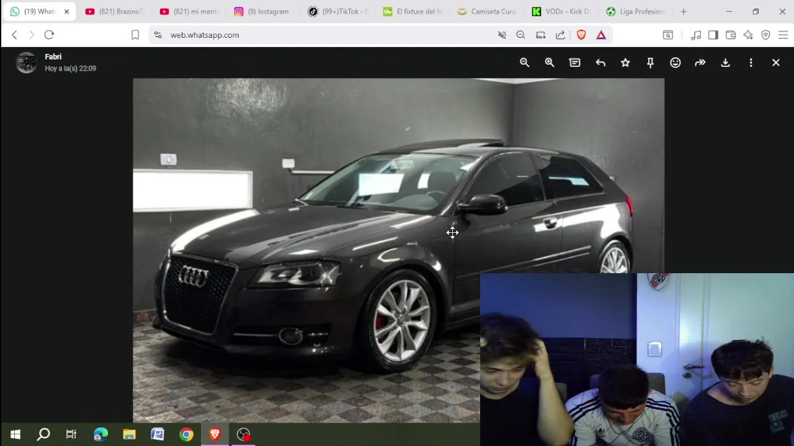
Task: Install WhatsApp web as app
Action: (541, 35)
